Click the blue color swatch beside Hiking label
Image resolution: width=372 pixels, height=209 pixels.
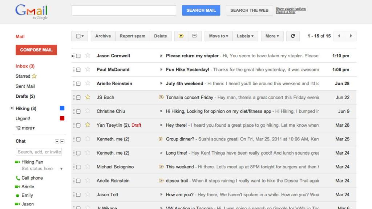click(62, 108)
